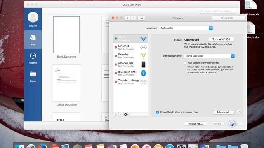Open Finder from the Dock
Viewport: 264px width, 148px height.
click(19, 146)
